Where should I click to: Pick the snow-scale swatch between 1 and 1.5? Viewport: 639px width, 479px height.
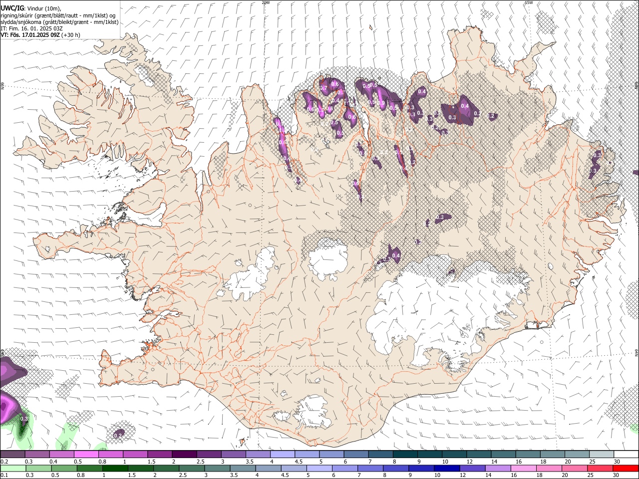pyautogui.click(x=135, y=455)
